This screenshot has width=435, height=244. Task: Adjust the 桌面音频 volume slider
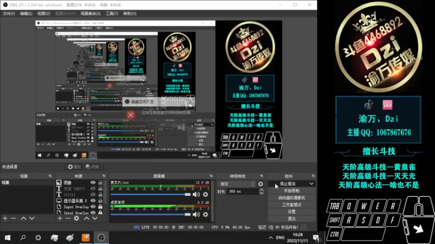[151, 214]
